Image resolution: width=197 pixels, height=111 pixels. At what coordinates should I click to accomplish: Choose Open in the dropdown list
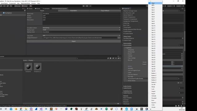click(155, 3)
